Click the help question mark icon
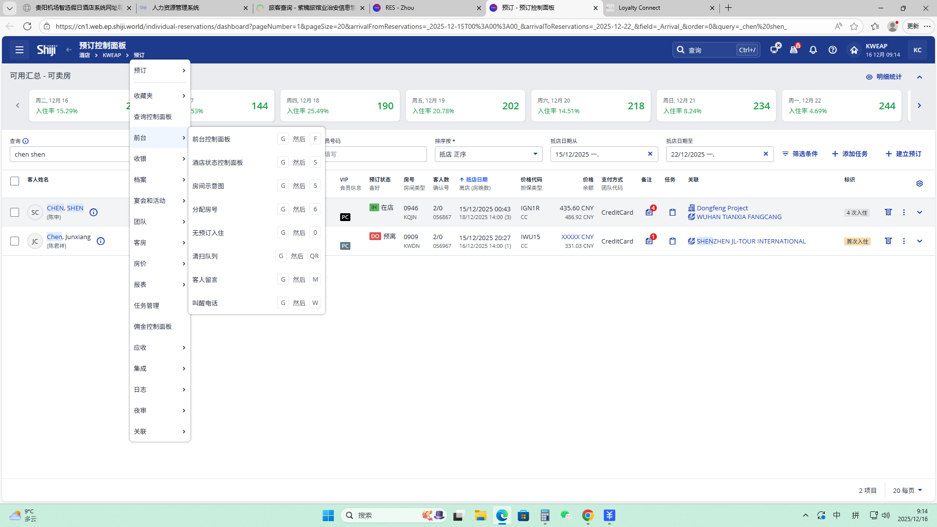 [833, 50]
